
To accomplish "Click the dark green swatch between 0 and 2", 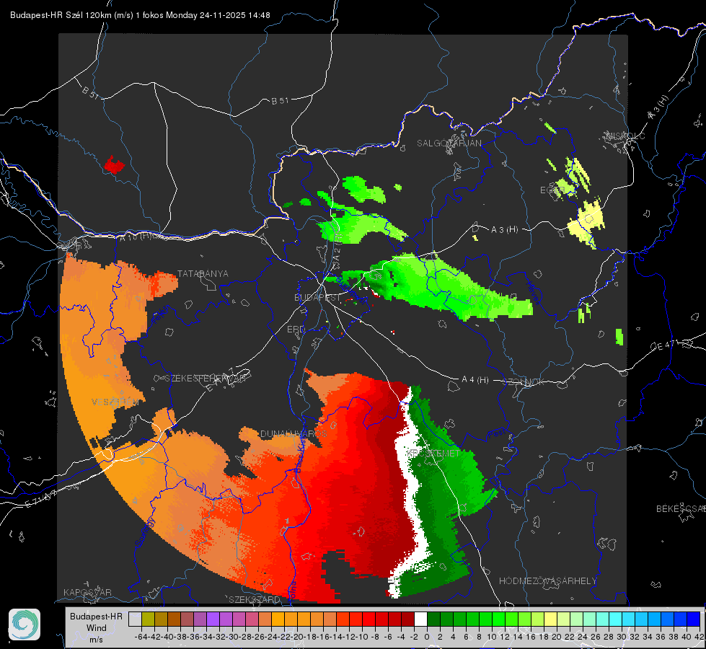I will tap(433, 619).
